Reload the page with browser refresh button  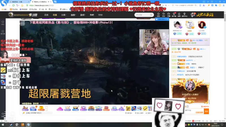[x=13, y=5]
